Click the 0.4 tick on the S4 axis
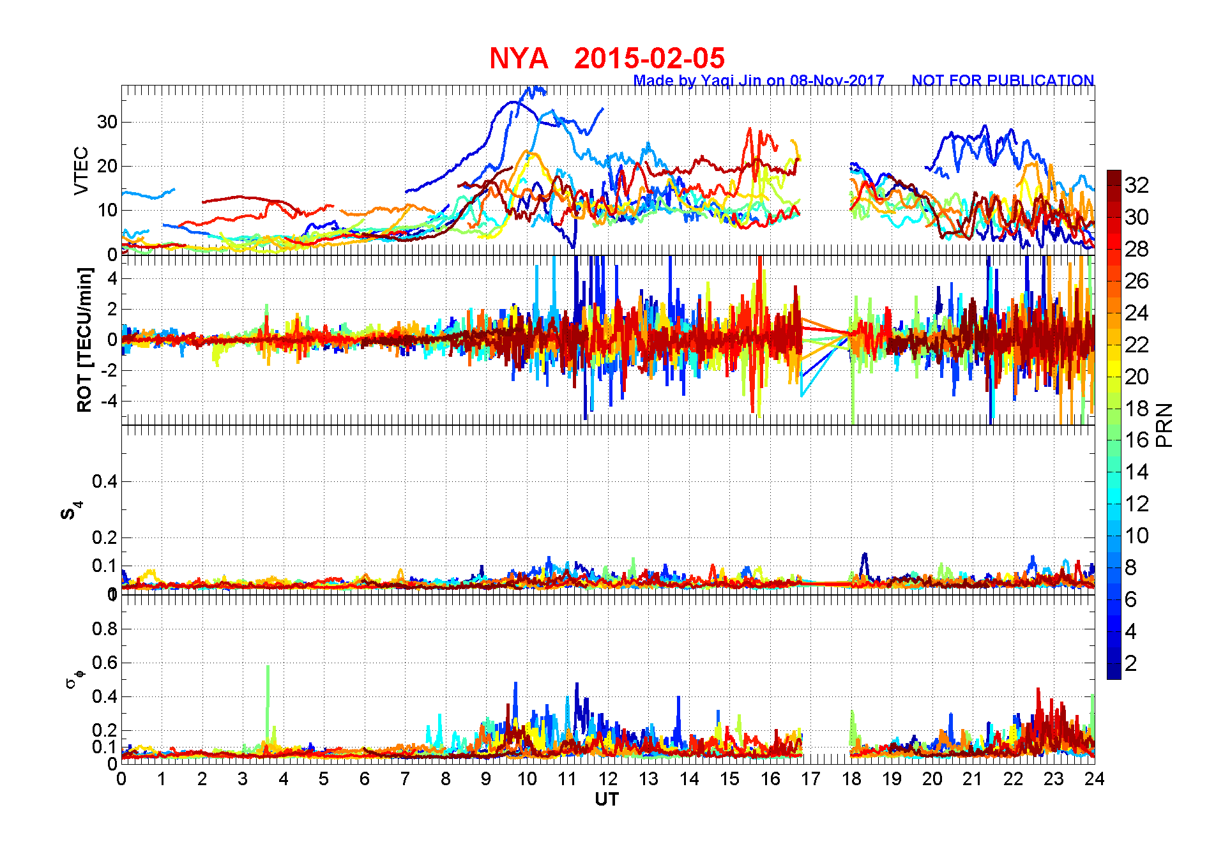This screenshot has width=1216, height=849. (x=105, y=481)
